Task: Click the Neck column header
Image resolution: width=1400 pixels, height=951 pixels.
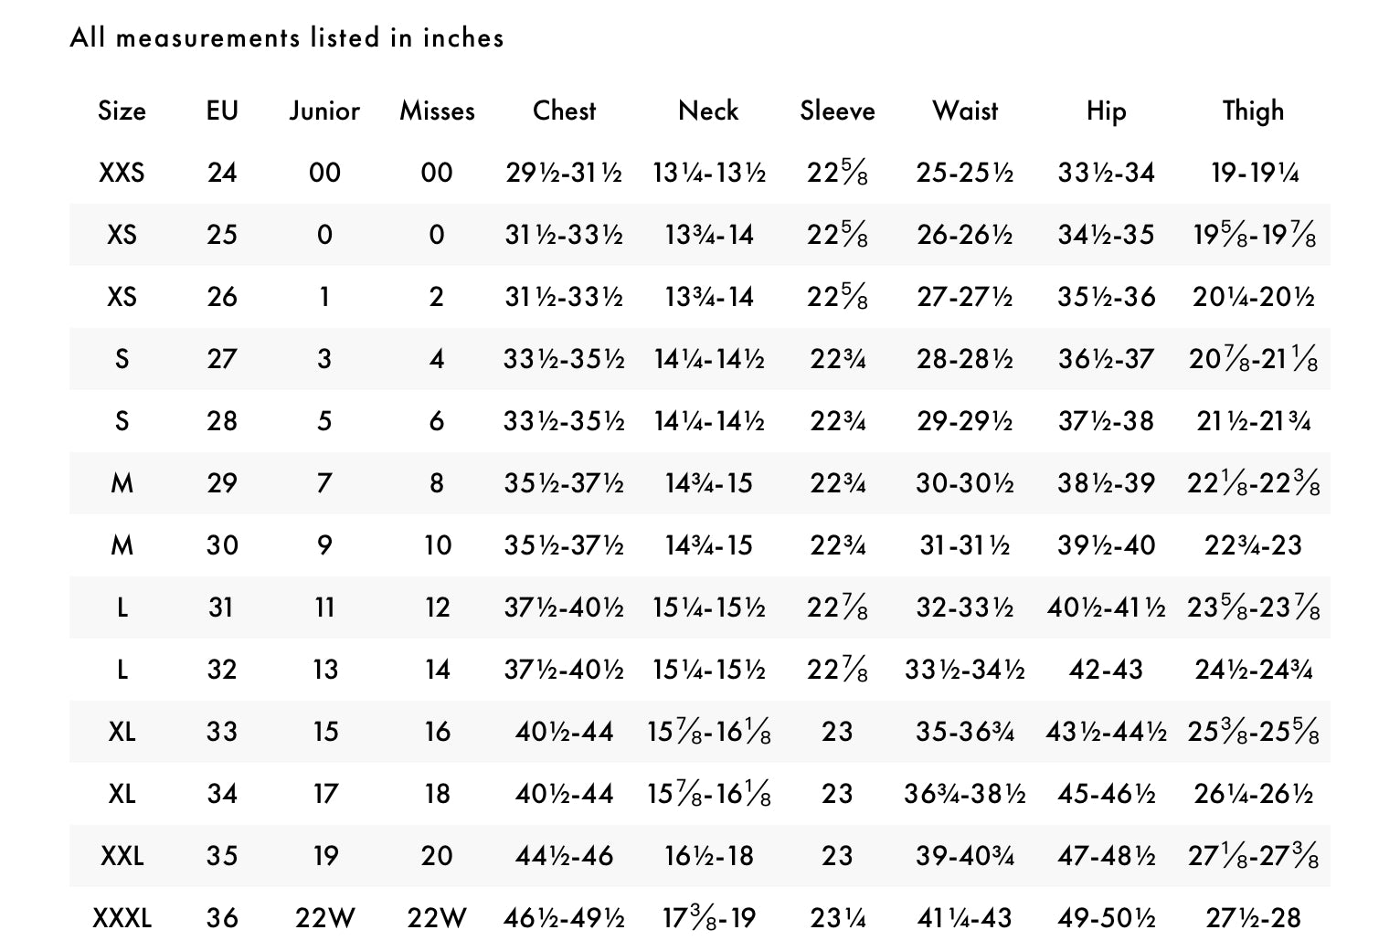Action: click(708, 111)
